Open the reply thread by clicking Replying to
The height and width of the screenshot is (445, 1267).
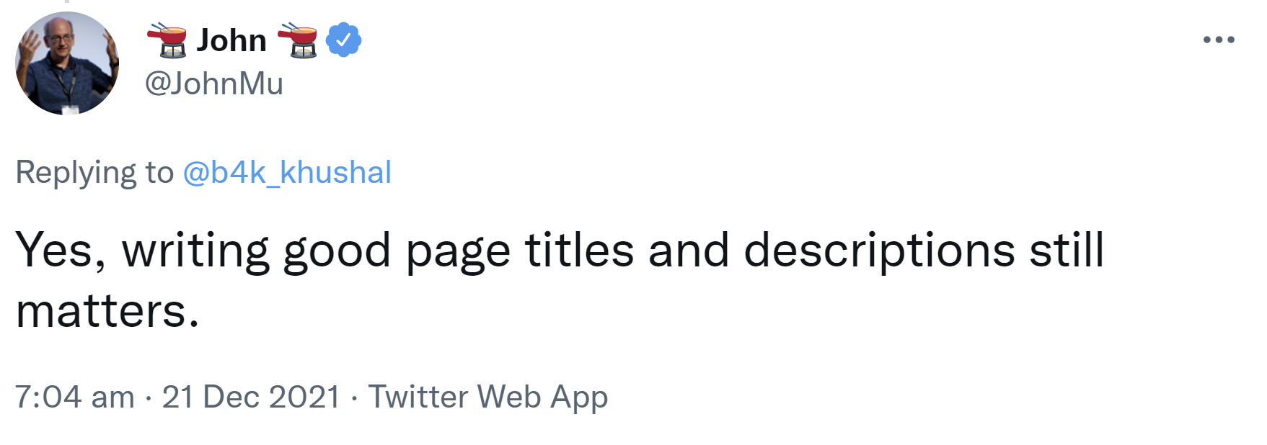(94, 172)
